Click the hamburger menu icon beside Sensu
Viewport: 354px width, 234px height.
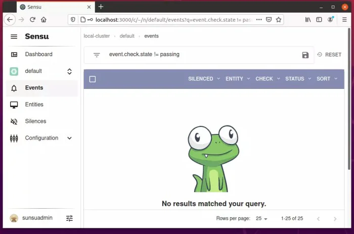[14, 37]
